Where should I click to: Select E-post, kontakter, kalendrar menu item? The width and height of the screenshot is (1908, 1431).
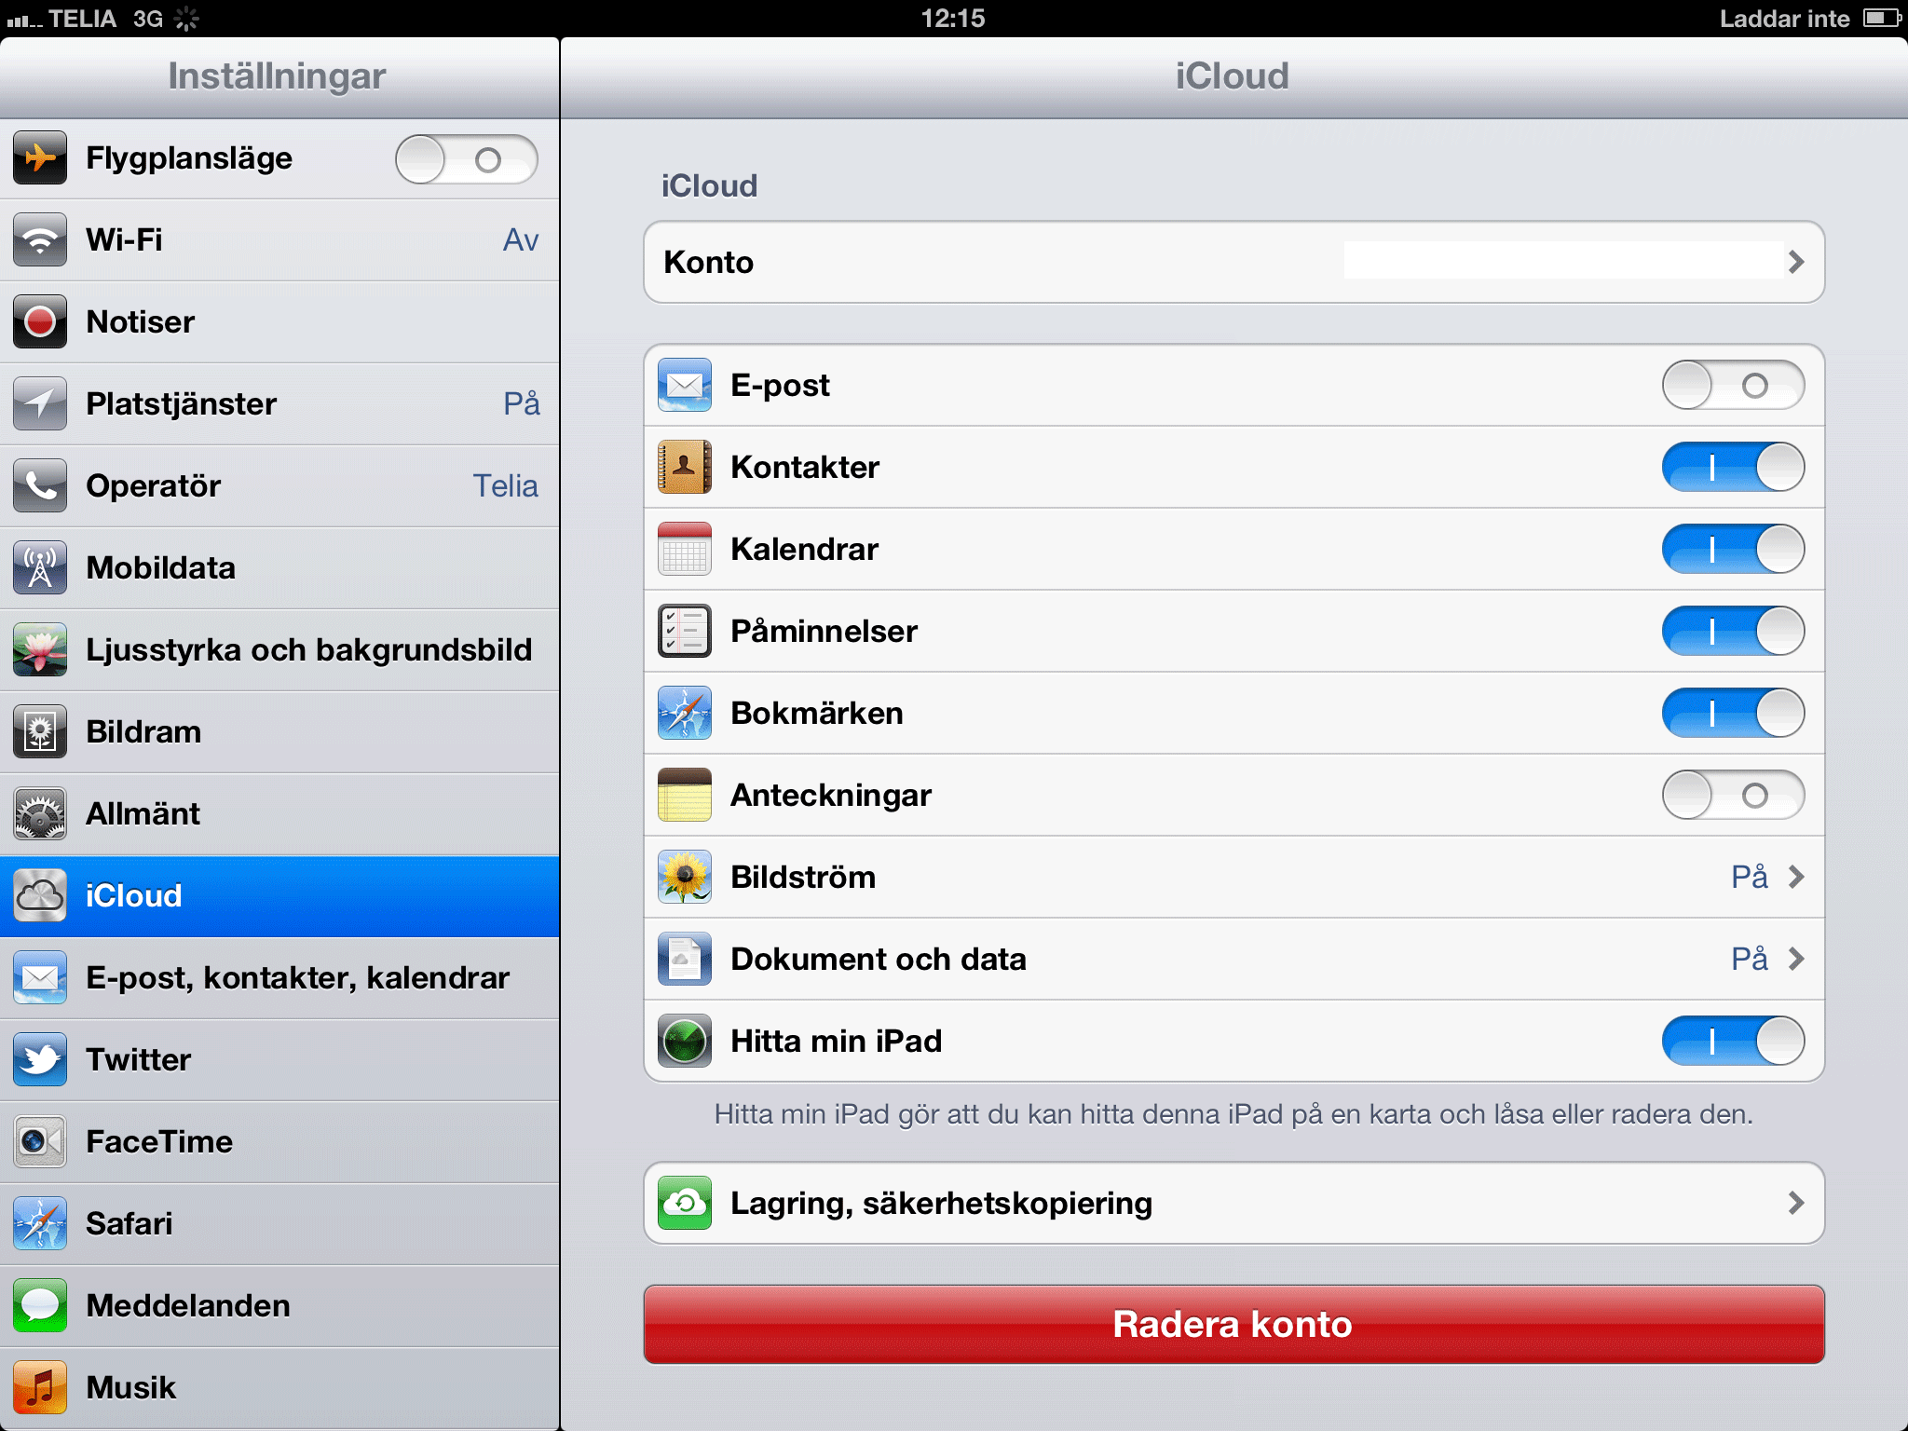coord(279,978)
